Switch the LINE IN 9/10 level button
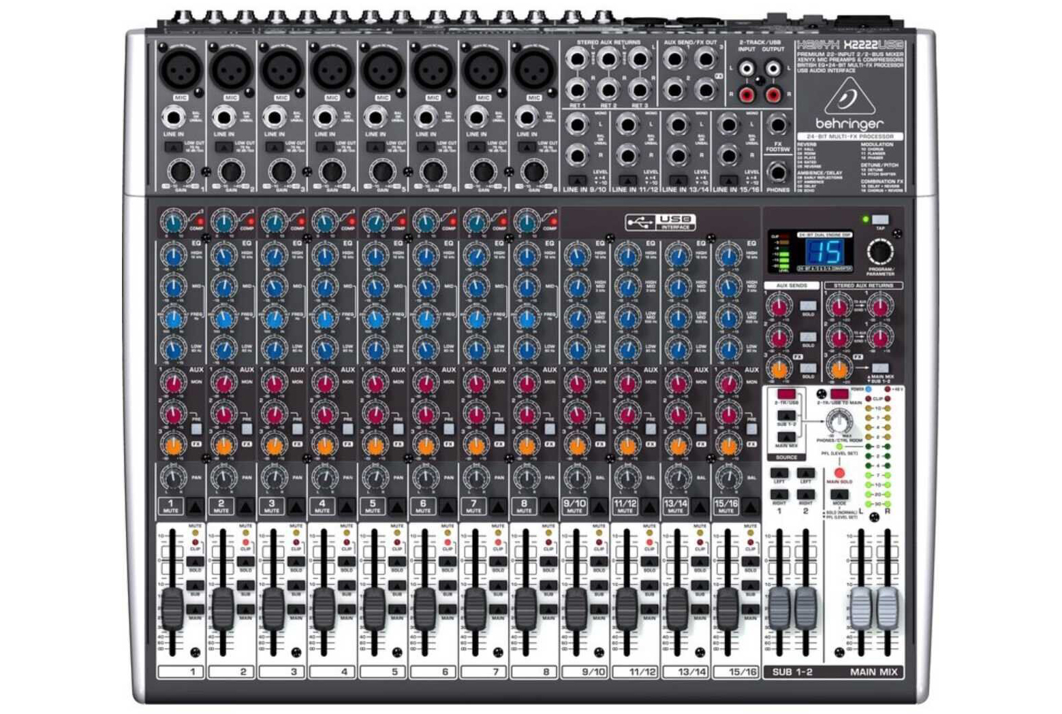 click(x=577, y=180)
